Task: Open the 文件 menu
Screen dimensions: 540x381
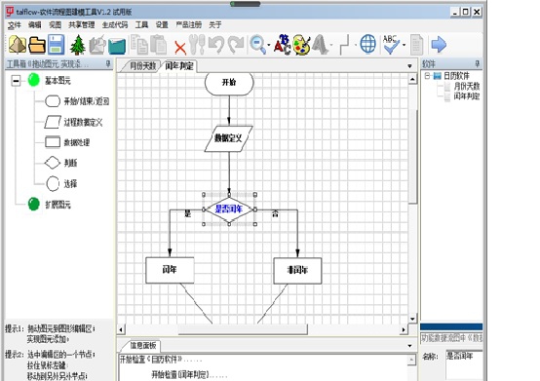Action: 15,24
